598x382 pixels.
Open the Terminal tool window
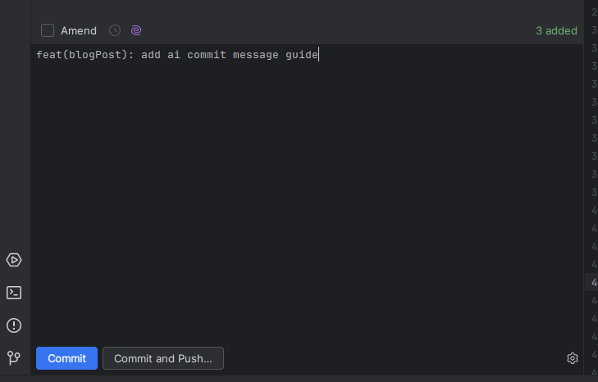coord(14,293)
